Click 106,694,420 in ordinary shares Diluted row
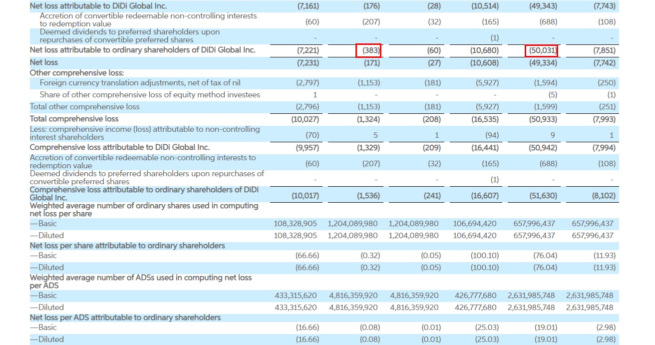Image resolution: width=655 pixels, height=345 pixels. [475, 236]
